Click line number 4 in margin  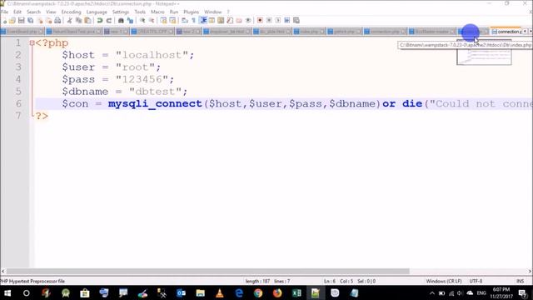coord(18,79)
